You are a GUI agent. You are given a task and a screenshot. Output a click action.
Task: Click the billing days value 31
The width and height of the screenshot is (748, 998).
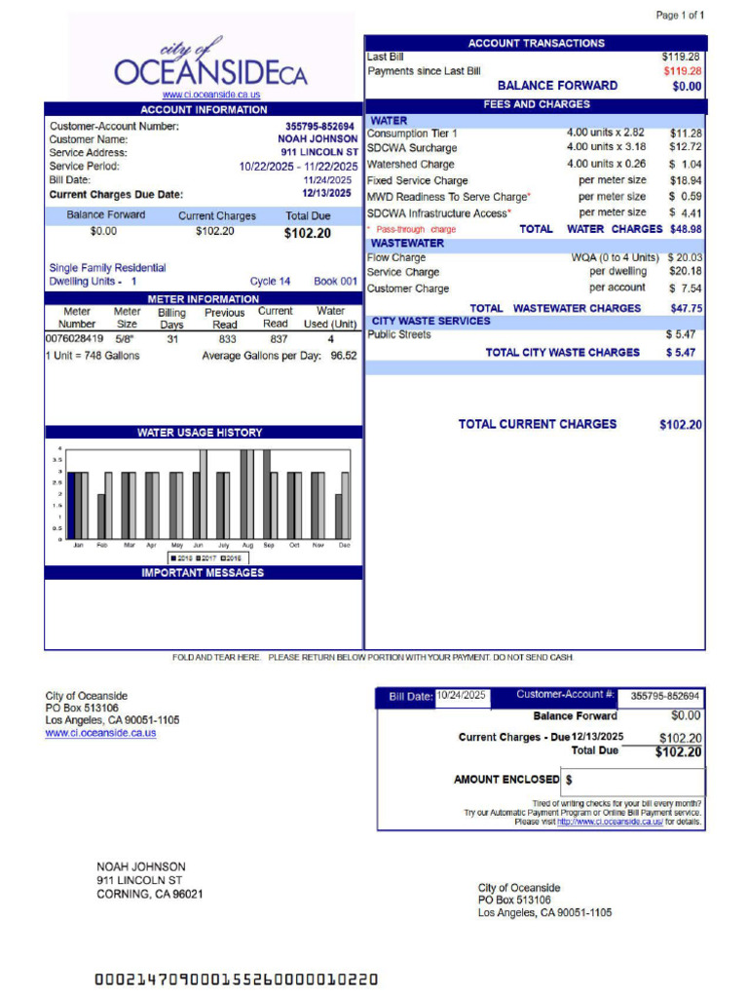coord(172,339)
